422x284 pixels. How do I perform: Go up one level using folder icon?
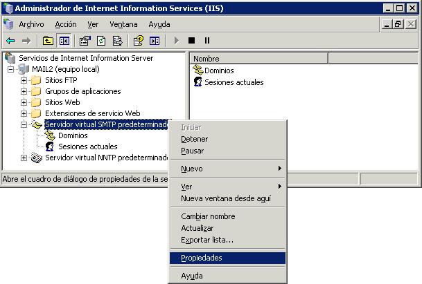(x=48, y=41)
